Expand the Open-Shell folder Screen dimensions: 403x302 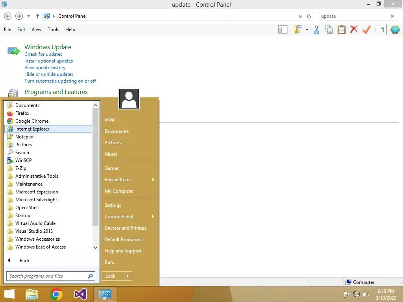(x=48, y=208)
